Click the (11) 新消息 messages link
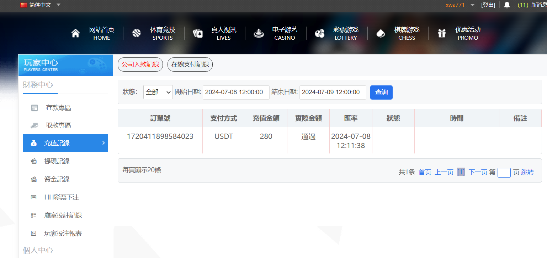Image resolution: width=547 pixels, height=258 pixels. tap(531, 5)
